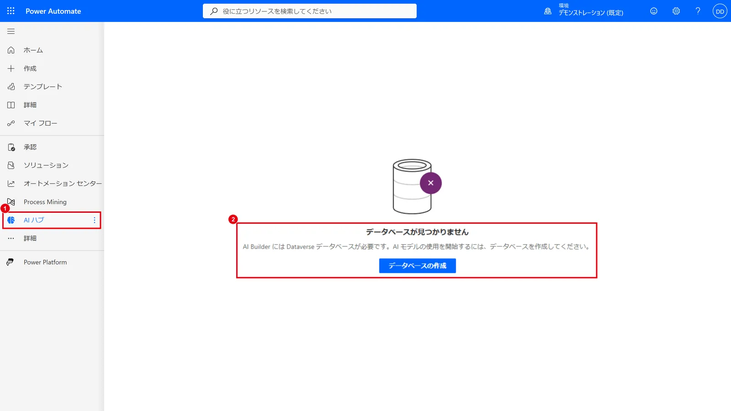Open オートメーション センター in the sidebar
Image resolution: width=731 pixels, height=411 pixels.
[x=63, y=184]
